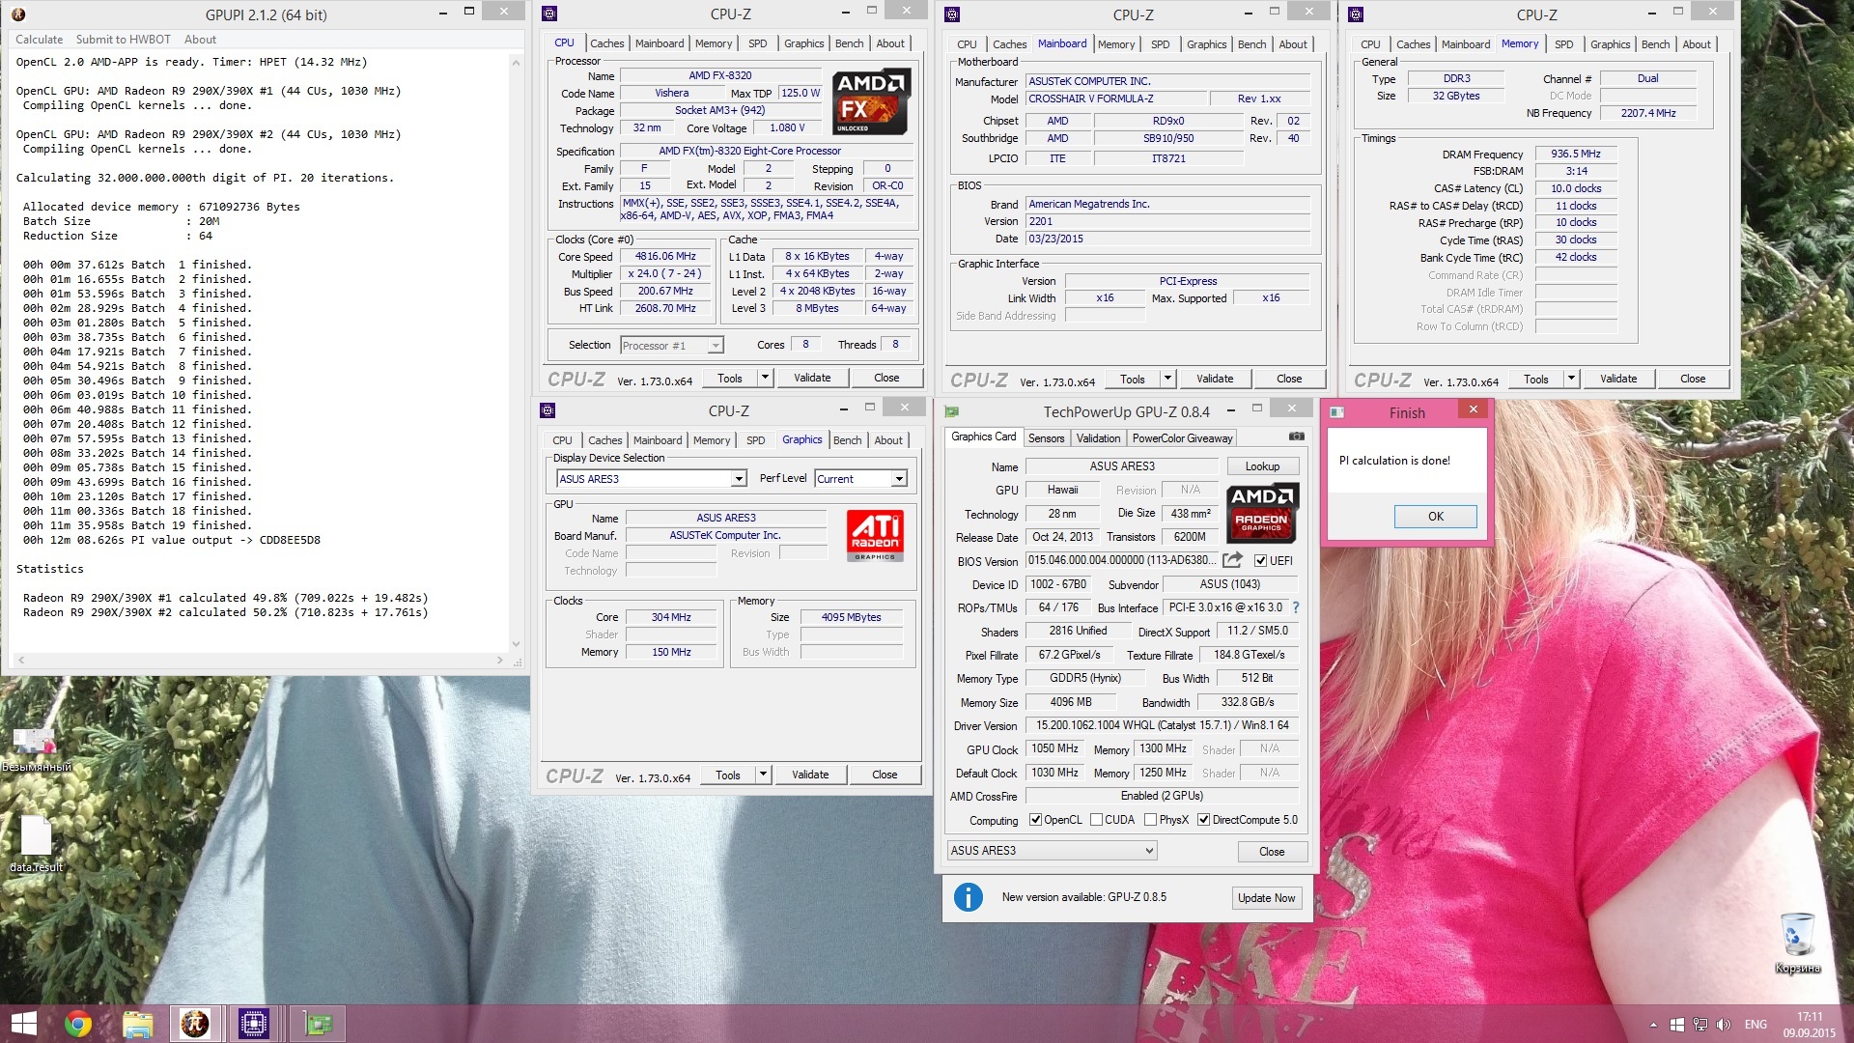
Task: Toggle the CUDA checkbox in GPU-Z
Action: [x=1096, y=820]
